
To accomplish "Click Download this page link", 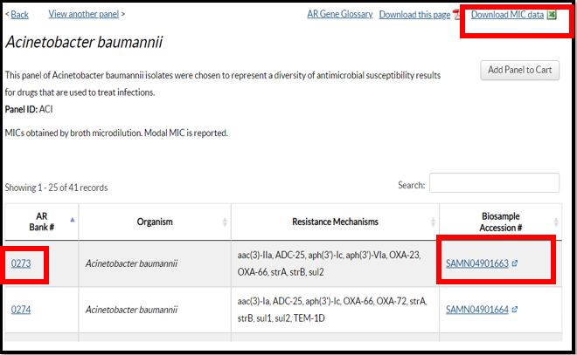I will [x=414, y=14].
